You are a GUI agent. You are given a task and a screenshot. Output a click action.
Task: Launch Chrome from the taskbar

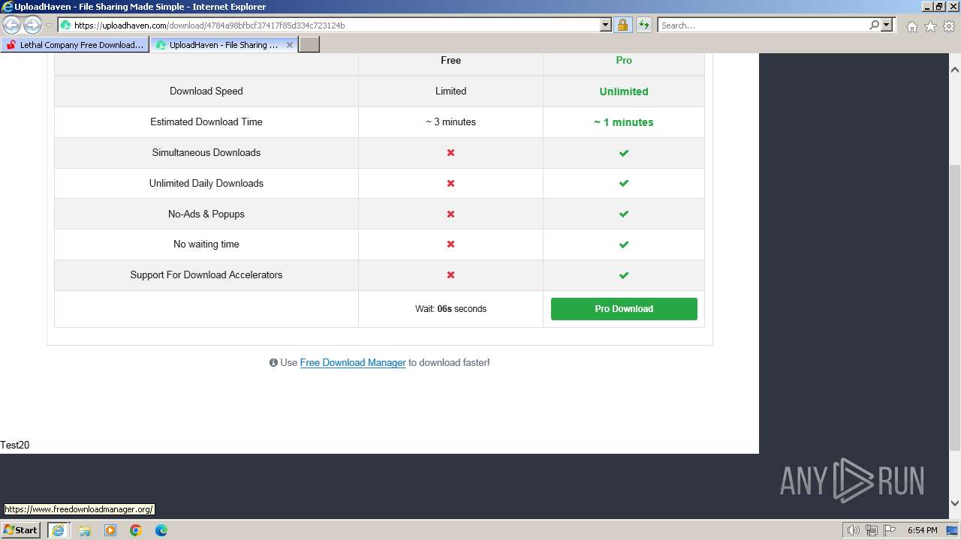click(136, 530)
